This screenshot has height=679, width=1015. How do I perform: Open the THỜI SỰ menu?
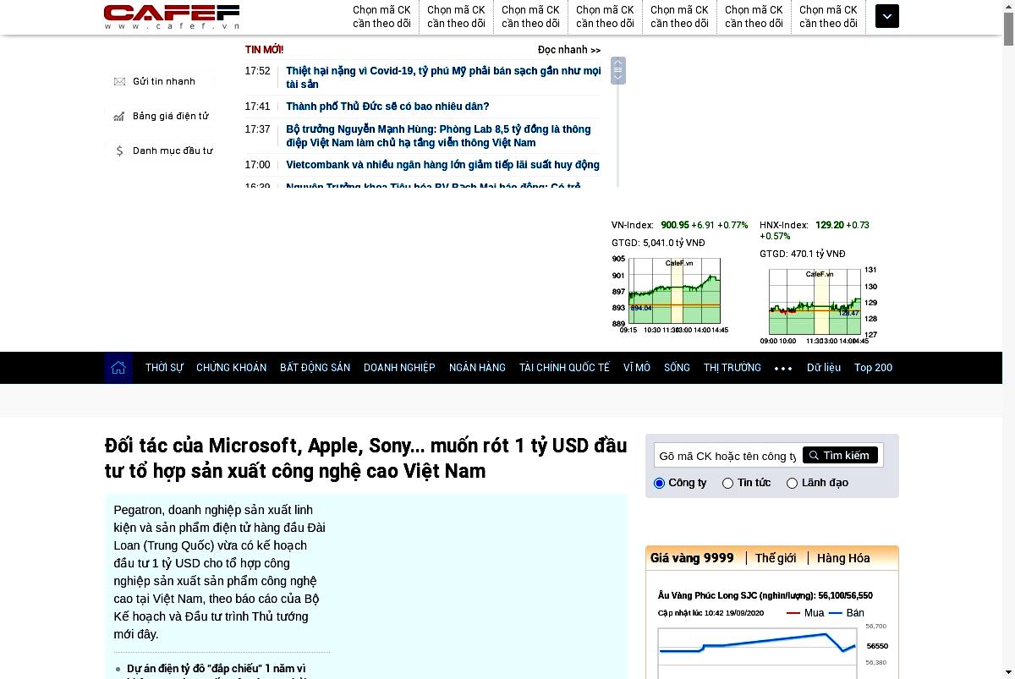[164, 368]
